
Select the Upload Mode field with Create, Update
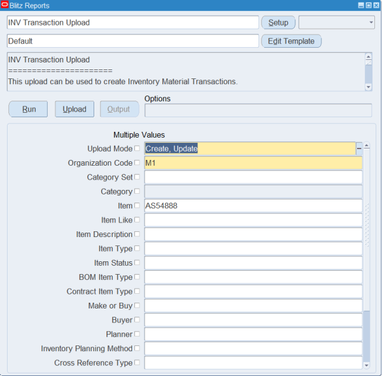pyautogui.click(x=250, y=148)
